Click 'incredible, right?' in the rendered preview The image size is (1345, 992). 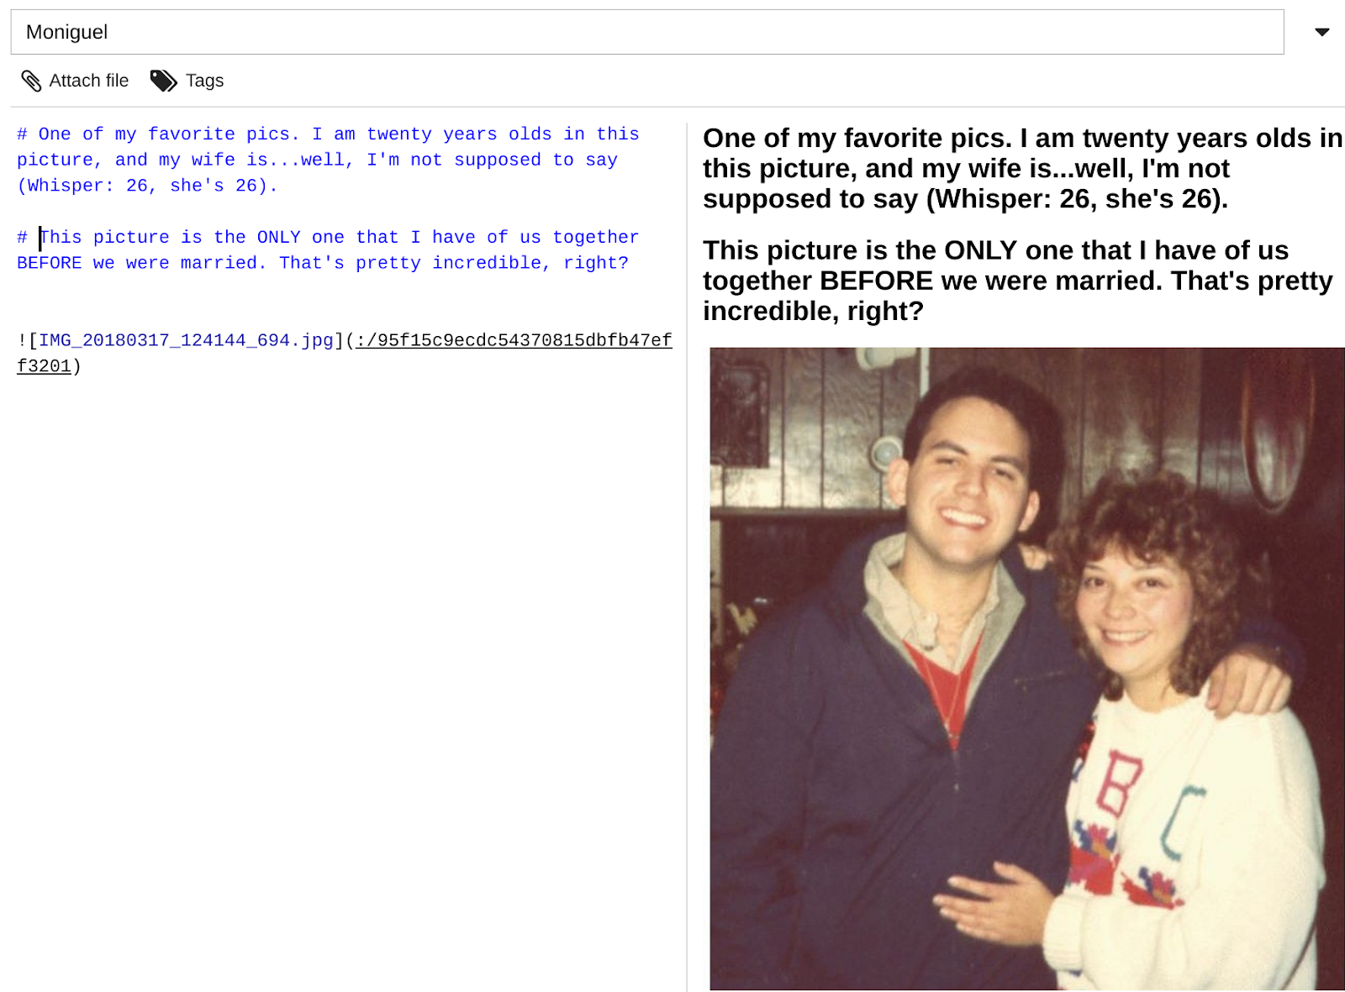click(x=813, y=311)
